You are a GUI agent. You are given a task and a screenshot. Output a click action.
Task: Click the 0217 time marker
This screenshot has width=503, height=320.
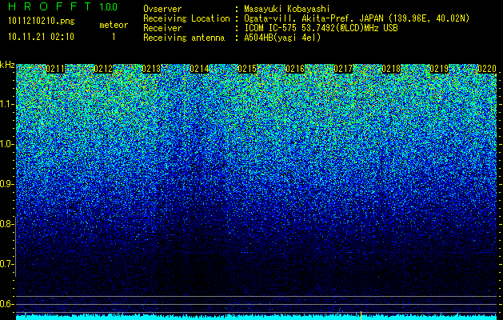[343, 69]
